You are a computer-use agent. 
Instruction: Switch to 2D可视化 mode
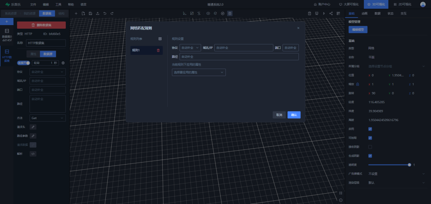click(x=403, y=4)
